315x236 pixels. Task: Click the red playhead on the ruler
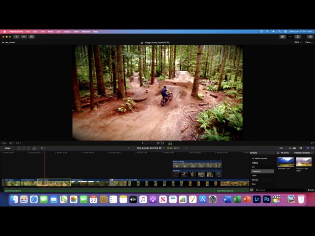(44, 153)
